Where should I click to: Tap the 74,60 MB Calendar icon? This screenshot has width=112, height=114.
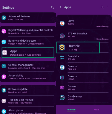(x=62, y=68)
